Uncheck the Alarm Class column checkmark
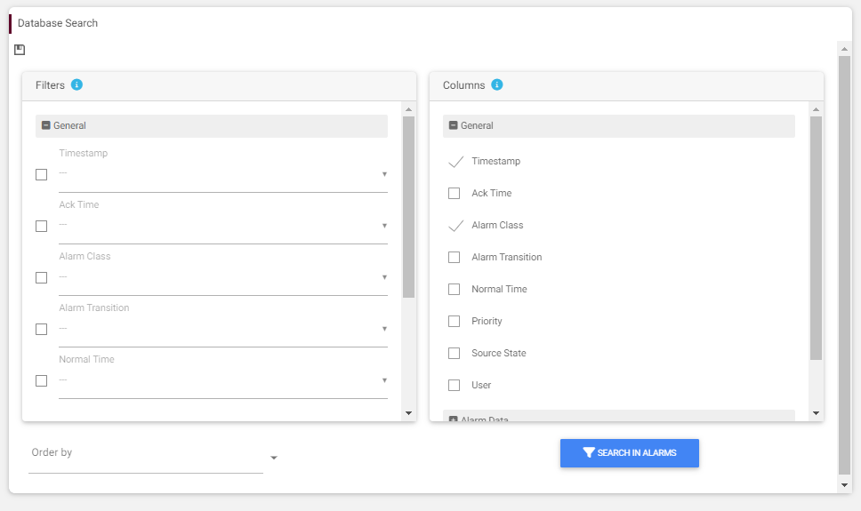Viewport: 861px width, 511px height. 455,226
